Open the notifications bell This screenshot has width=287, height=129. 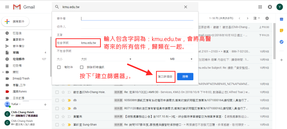tap(270, 7)
